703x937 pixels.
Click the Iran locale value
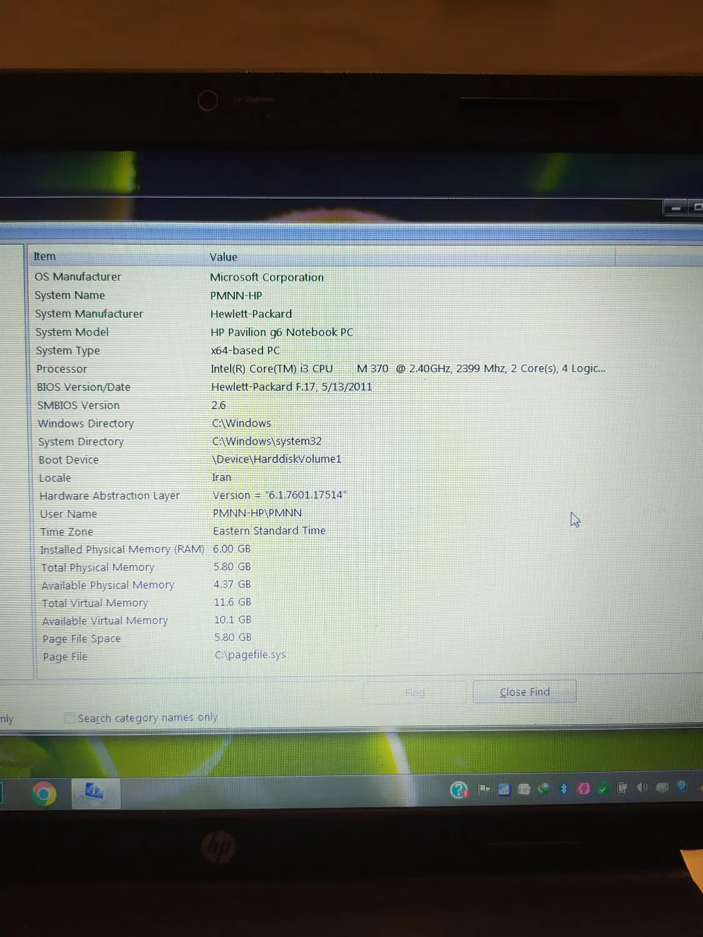222,477
